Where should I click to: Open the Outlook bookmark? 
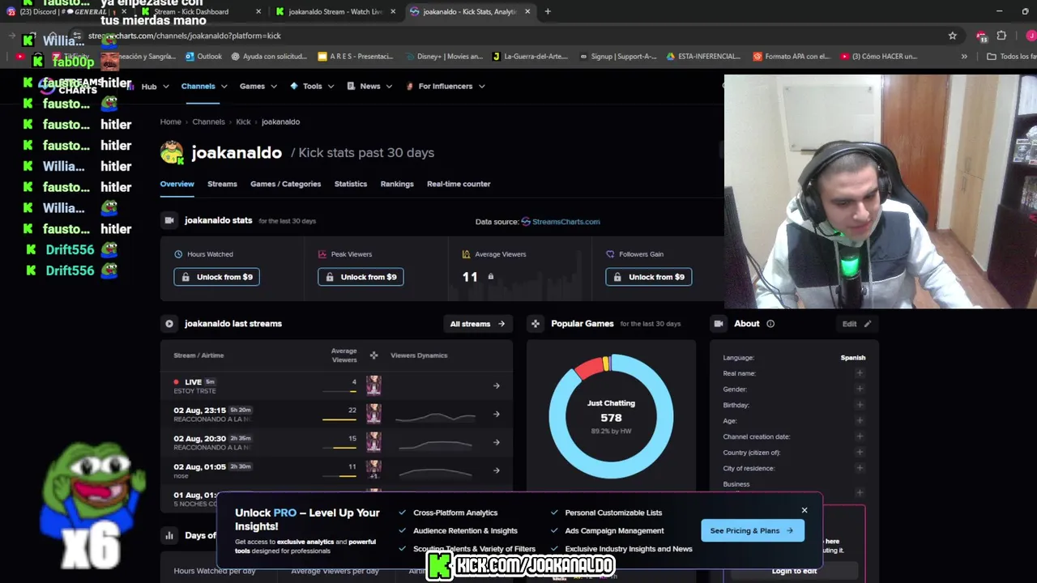pyautogui.click(x=203, y=57)
